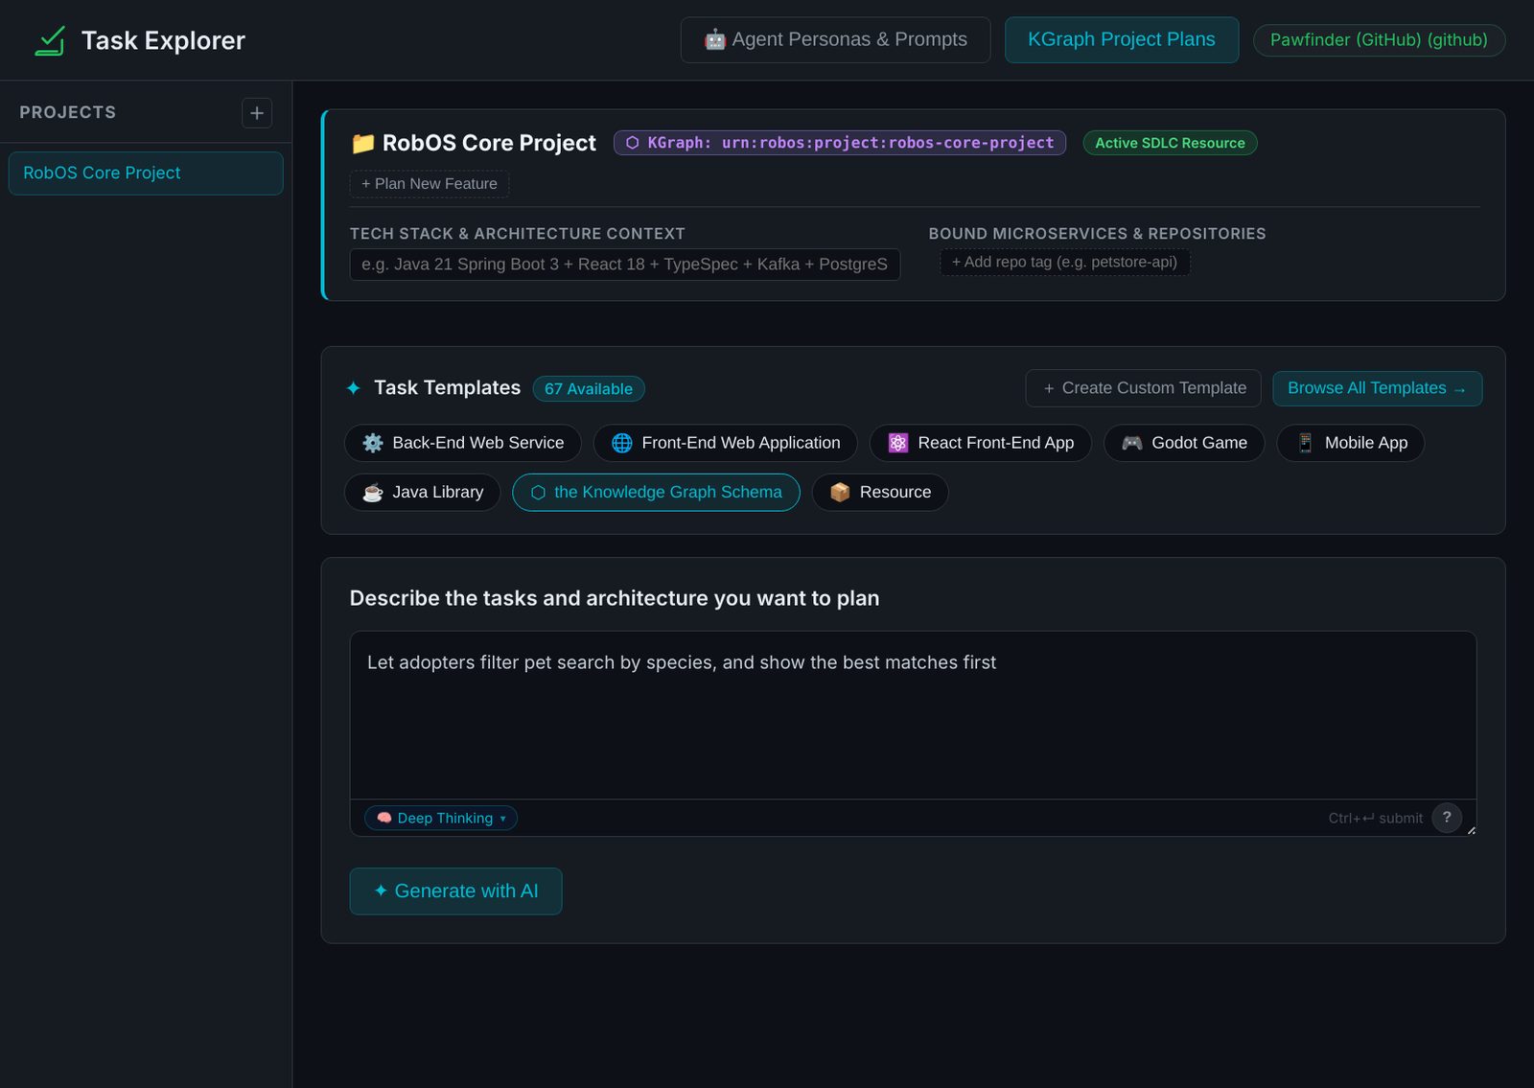This screenshot has width=1534, height=1088.
Task: Click the Active SDLC Resource badge
Action: click(x=1170, y=143)
